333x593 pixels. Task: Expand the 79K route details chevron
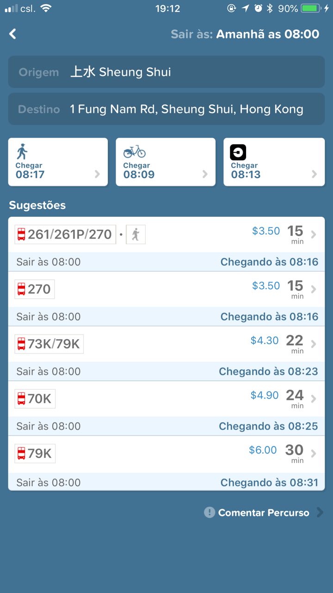pos(314,454)
